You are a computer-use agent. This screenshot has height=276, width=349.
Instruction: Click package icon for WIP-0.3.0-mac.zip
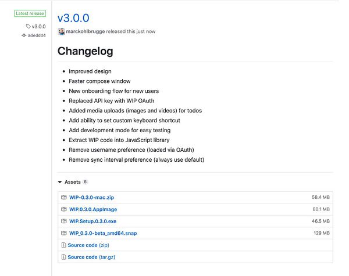pos(64,198)
